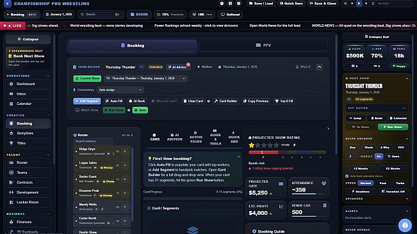
Task: Collapse the Quick Advance section
Action: click(407, 139)
